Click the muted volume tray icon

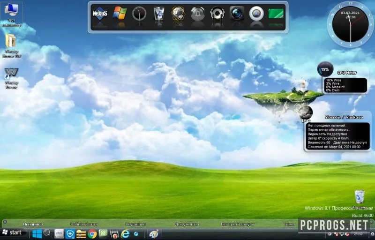pyautogui.click(x=347, y=234)
